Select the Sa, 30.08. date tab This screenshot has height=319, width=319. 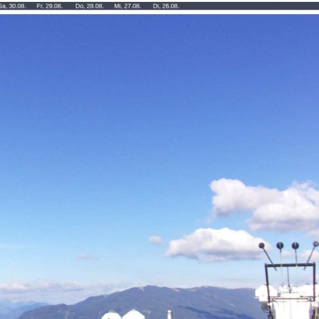[12, 6]
